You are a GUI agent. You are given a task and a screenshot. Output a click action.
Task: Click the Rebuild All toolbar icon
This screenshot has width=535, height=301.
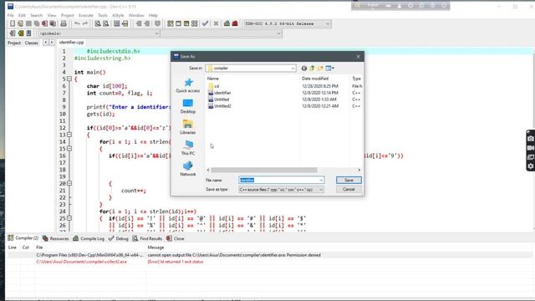(x=195, y=23)
